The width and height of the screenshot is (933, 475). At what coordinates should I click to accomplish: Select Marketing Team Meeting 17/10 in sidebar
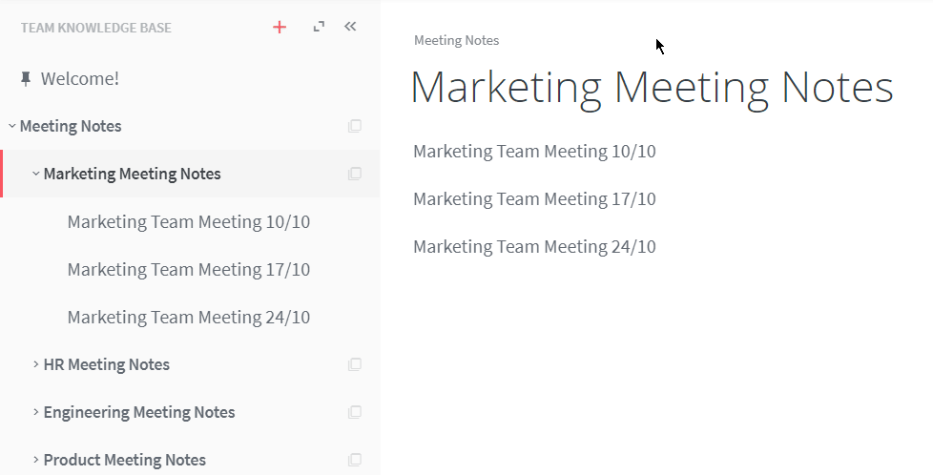(189, 270)
